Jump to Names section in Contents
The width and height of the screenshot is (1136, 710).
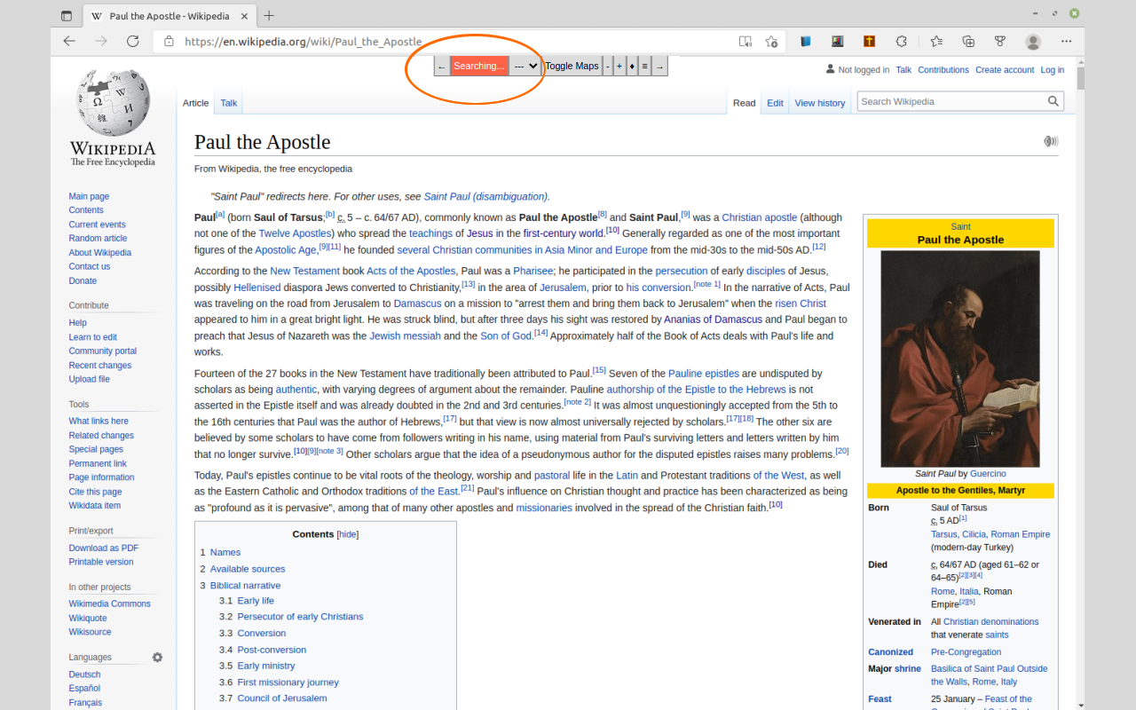225,552
